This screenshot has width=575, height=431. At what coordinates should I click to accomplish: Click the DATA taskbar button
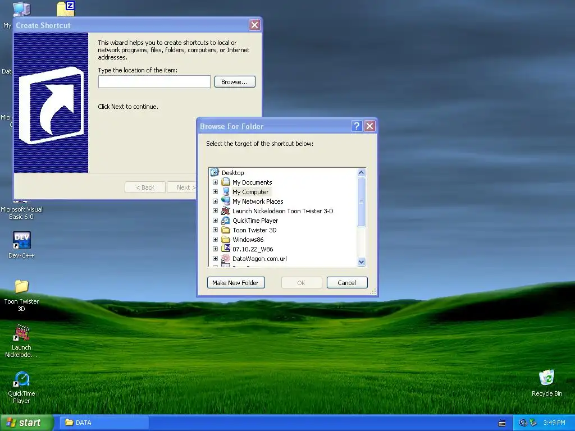[104, 423]
